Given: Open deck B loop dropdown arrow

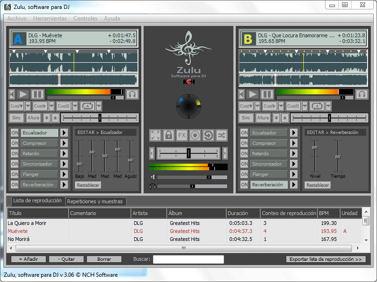Looking at the screenshot, I should [x=328, y=106].
